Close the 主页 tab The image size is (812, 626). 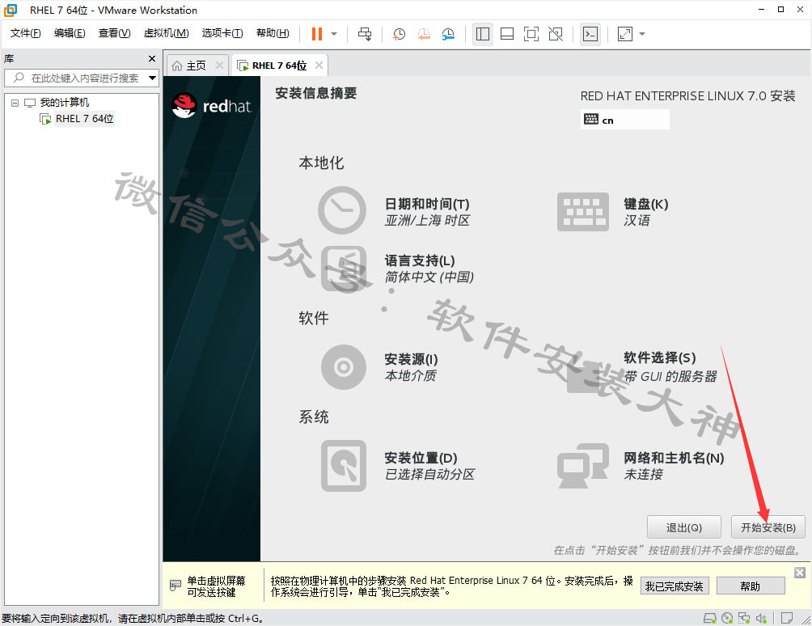point(219,66)
